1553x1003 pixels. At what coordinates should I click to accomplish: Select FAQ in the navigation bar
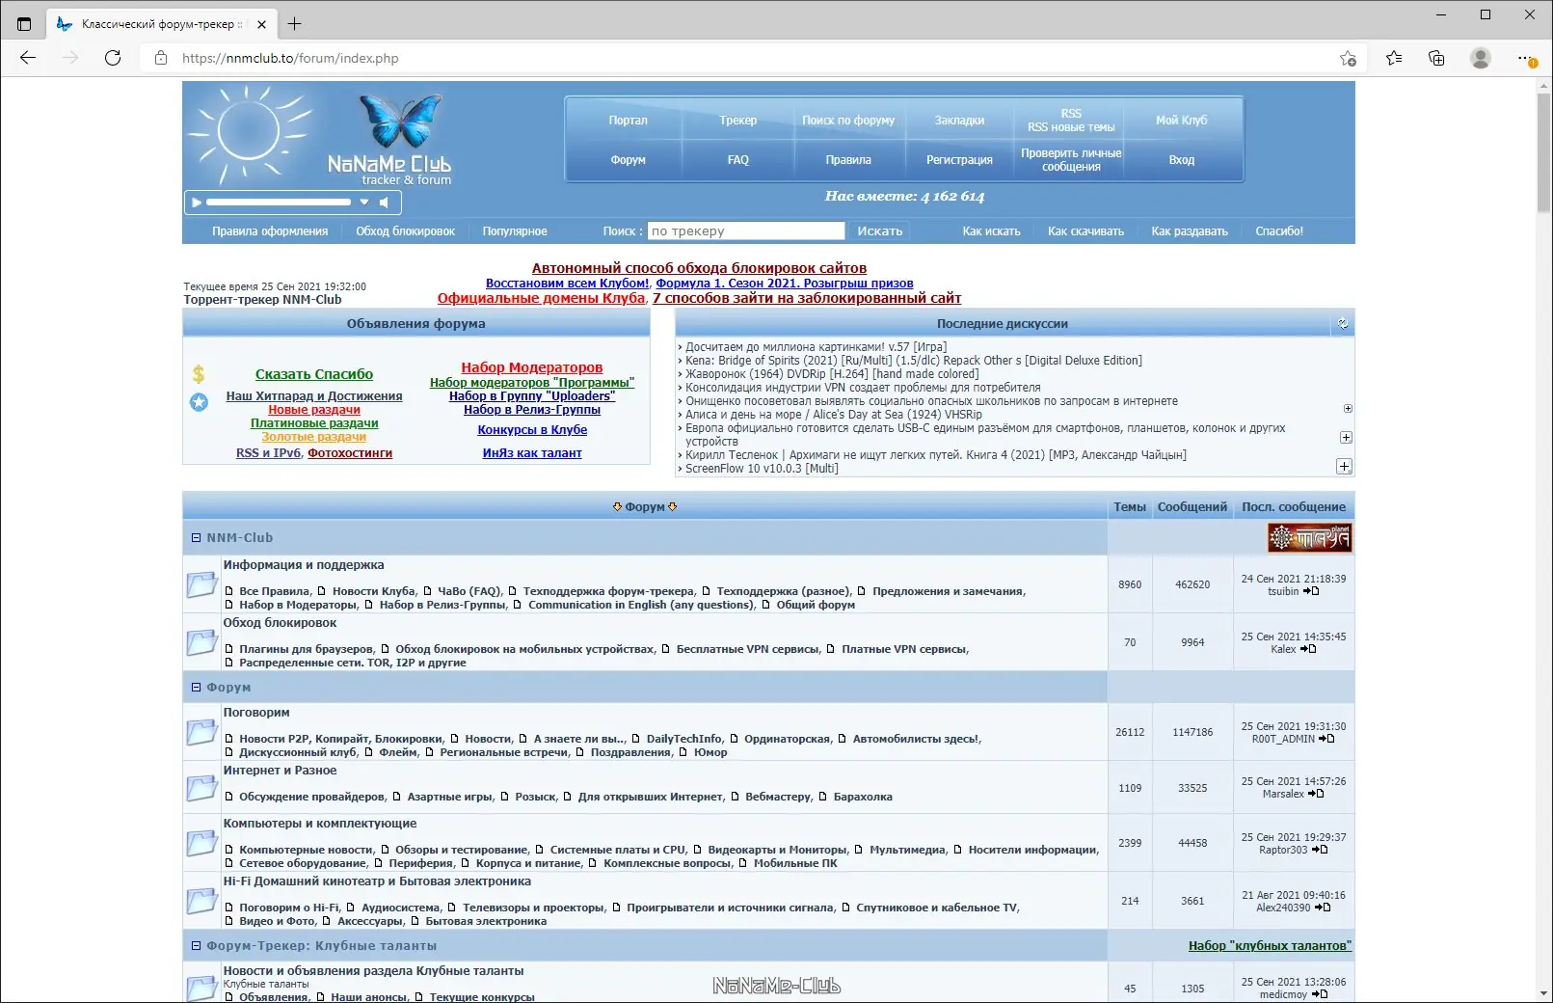tap(738, 159)
